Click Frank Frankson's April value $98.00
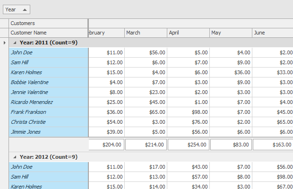293x189 pixels. (x=188, y=112)
